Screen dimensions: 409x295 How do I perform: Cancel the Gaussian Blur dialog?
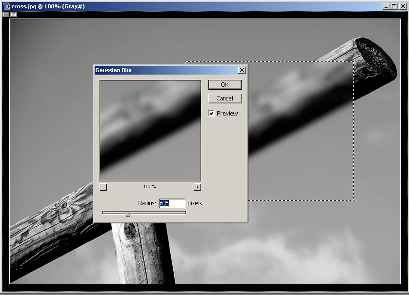tap(225, 98)
